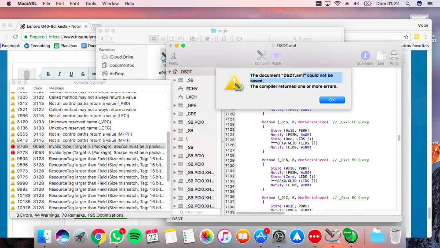Open Finder from the Dock
The image size is (440, 248).
(44, 236)
